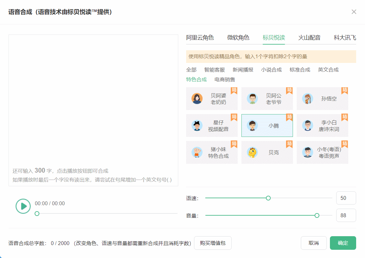Show 小说合成 voice category

click(x=271, y=70)
